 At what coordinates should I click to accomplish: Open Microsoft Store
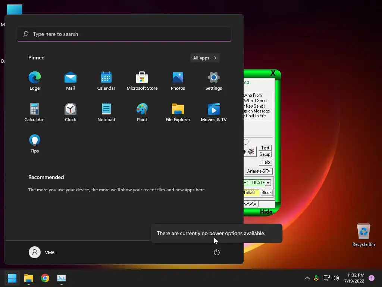[142, 81]
